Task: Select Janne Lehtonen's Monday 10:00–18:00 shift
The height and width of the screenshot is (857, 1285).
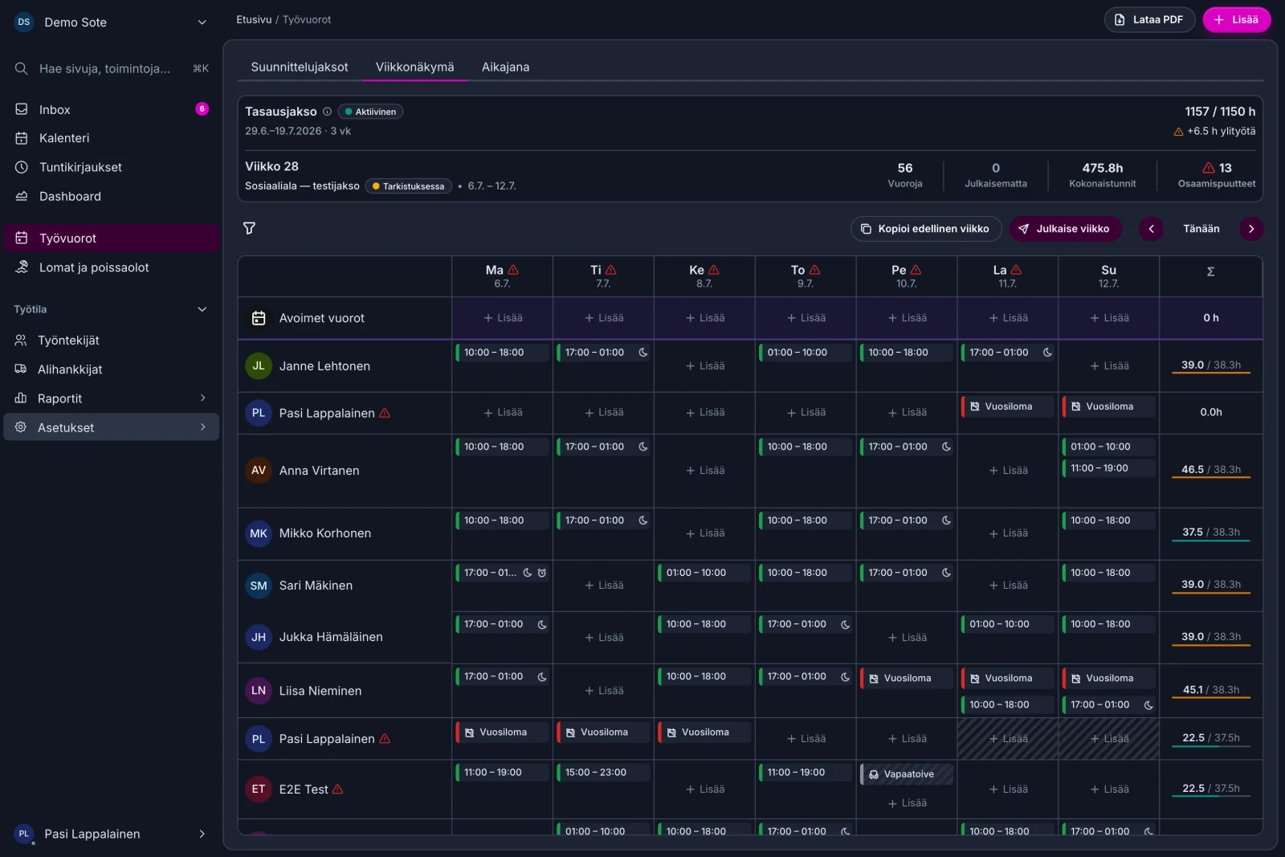Action: pyautogui.click(x=502, y=353)
